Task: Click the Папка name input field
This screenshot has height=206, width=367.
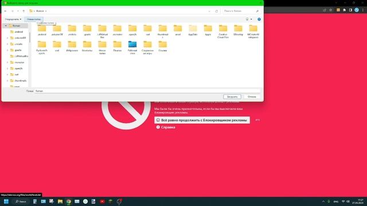Action: (x=147, y=91)
